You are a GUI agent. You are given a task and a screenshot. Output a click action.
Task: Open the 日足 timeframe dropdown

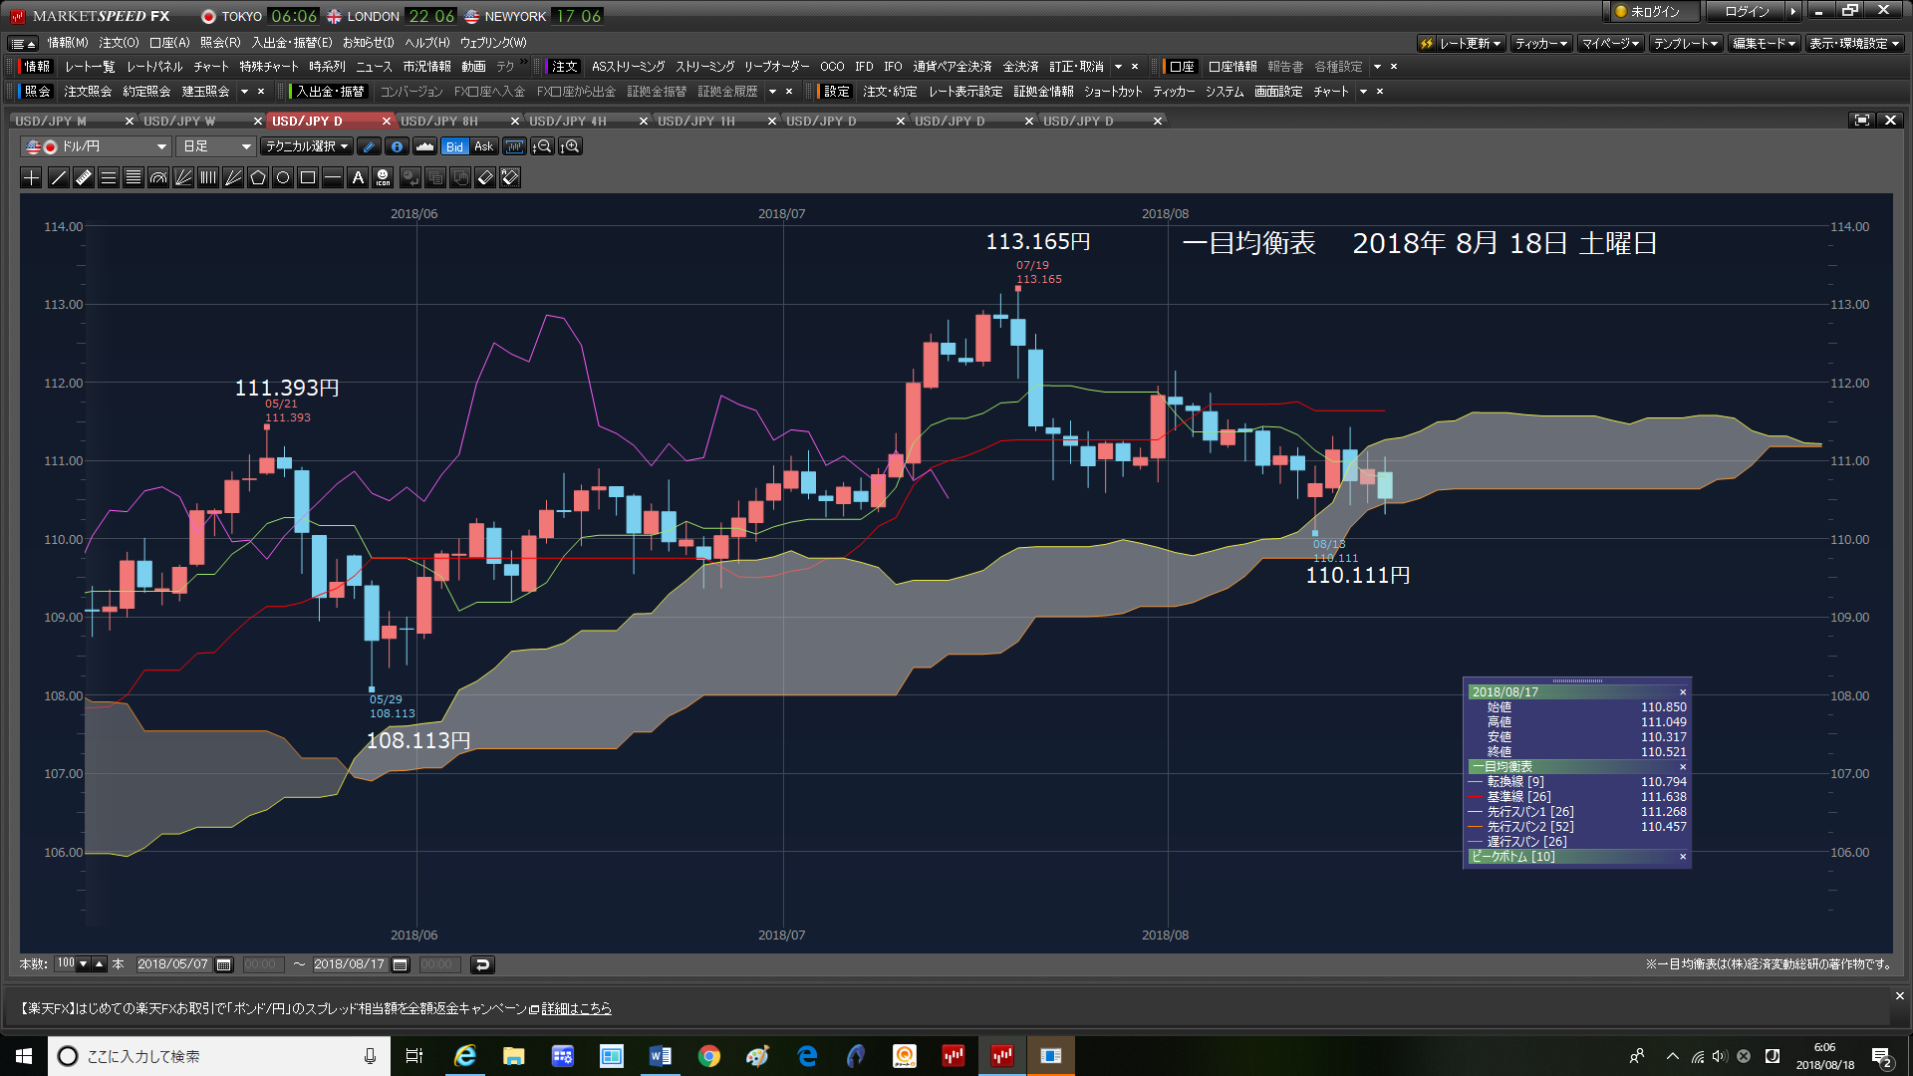pyautogui.click(x=216, y=146)
